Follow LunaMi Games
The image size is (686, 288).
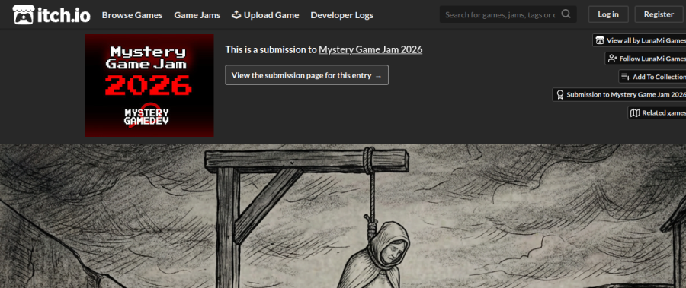click(x=646, y=59)
